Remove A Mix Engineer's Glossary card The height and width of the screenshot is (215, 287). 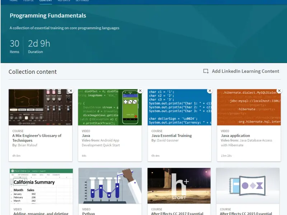(71, 91)
